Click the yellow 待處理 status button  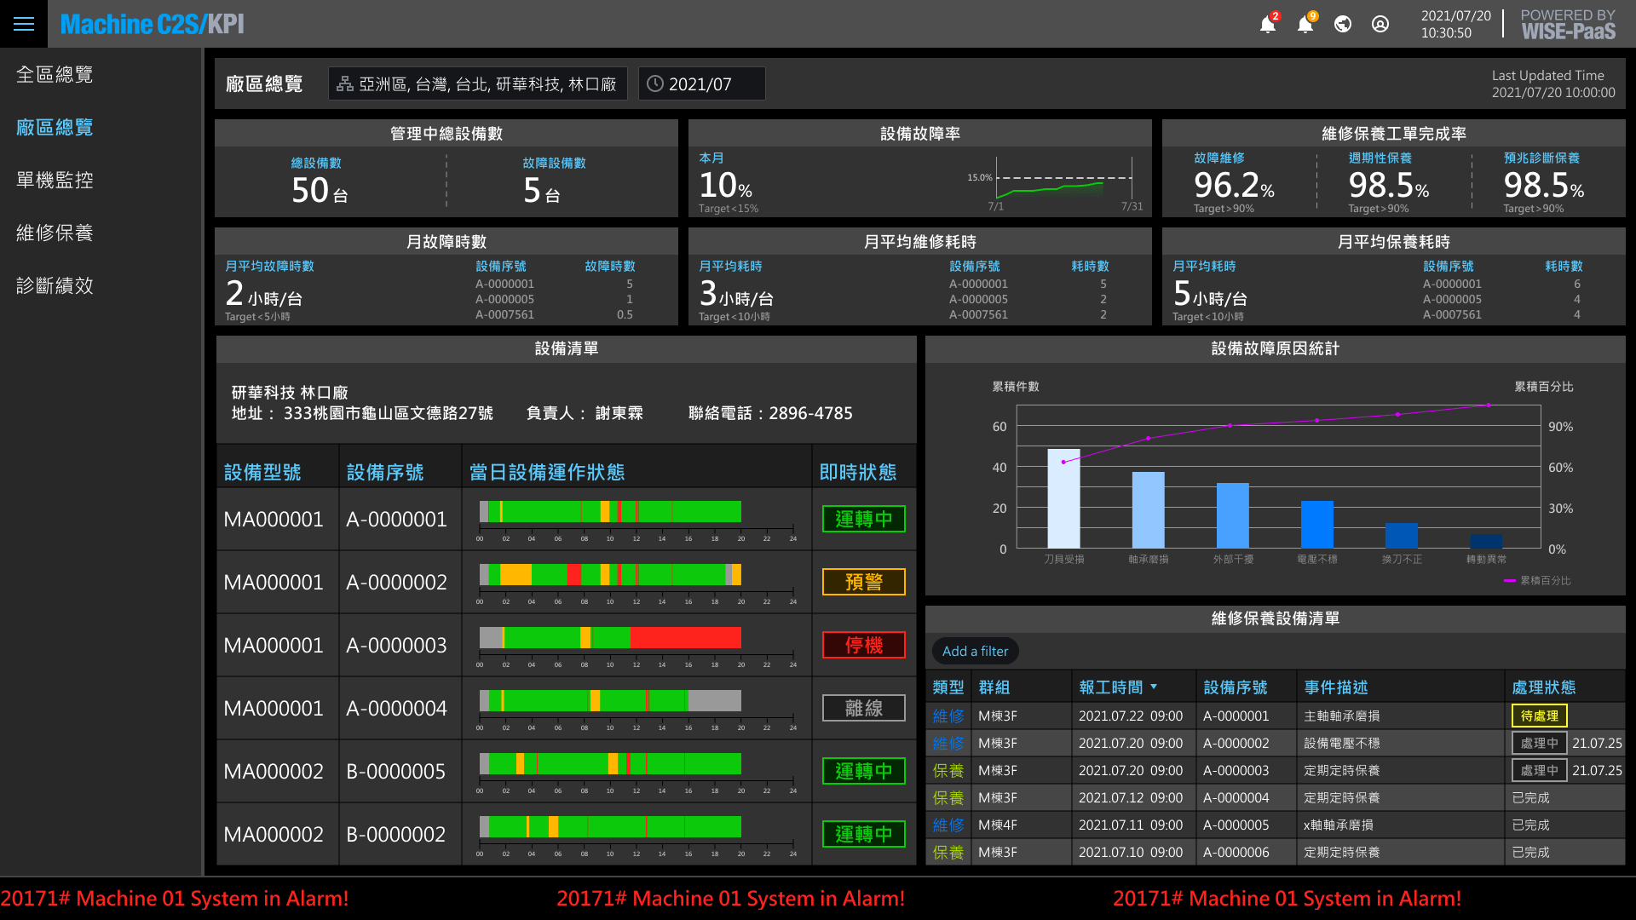point(1539,716)
